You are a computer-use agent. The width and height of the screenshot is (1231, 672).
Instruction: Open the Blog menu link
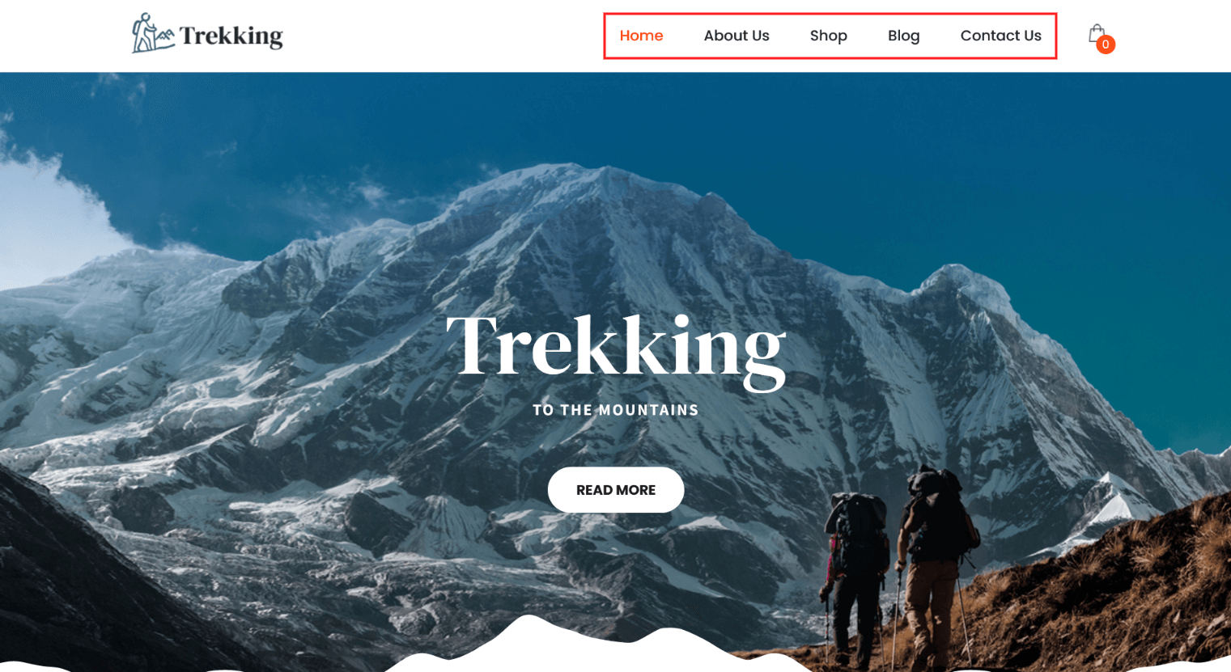(x=904, y=36)
